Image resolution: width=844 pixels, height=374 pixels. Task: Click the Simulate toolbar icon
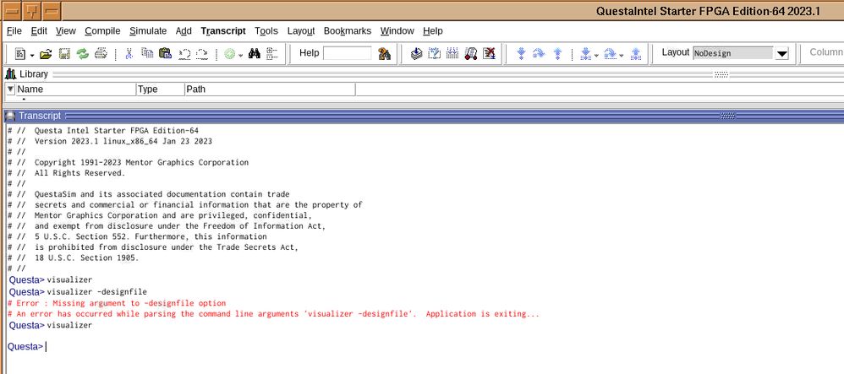452,54
